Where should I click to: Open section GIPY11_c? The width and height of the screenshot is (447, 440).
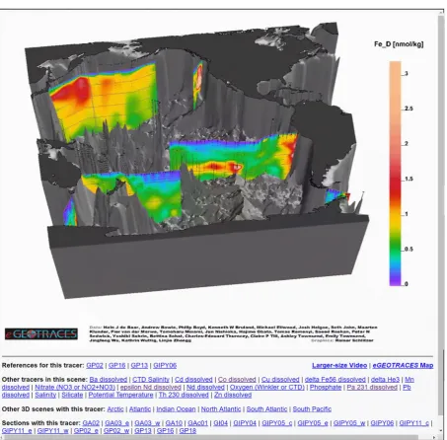414,423
